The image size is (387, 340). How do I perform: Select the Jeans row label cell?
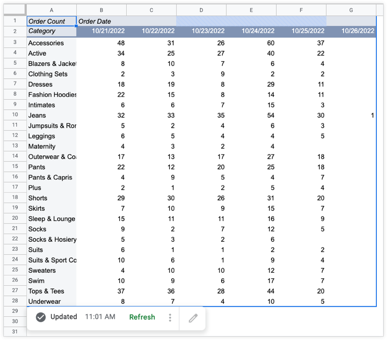pyautogui.click(x=51, y=116)
